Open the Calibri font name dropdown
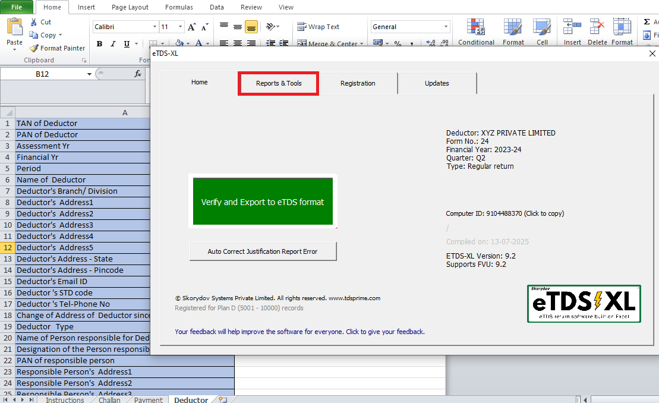This screenshot has width=659, height=403. 154,27
